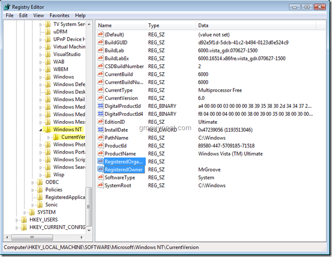Maximize the Registry Editor window
This screenshot has width=332, height=257.
(x=307, y=7)
